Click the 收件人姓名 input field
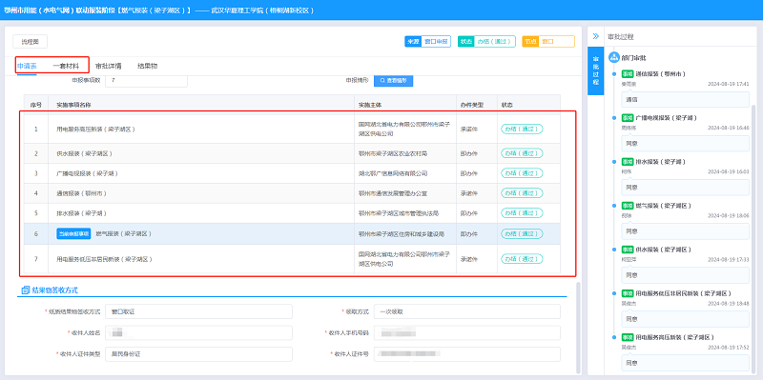This screenshot has height=380, width=763. (199, 333)
